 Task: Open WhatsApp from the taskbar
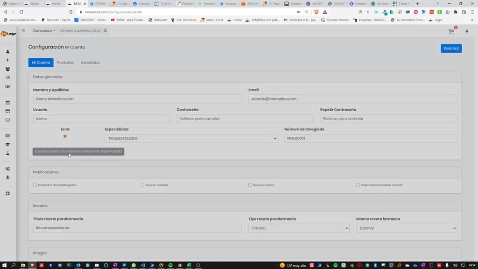click(x=134, y=265)
